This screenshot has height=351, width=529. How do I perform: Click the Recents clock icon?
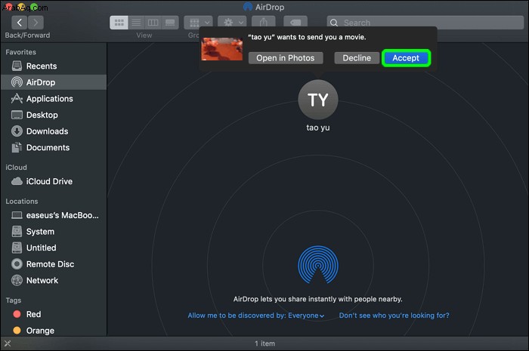pyautogui.click(x=17, y=66)
